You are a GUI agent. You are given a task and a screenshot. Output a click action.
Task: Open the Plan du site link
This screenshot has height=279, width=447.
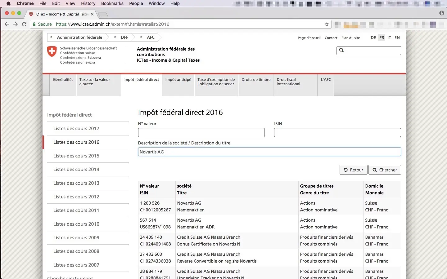351,38
